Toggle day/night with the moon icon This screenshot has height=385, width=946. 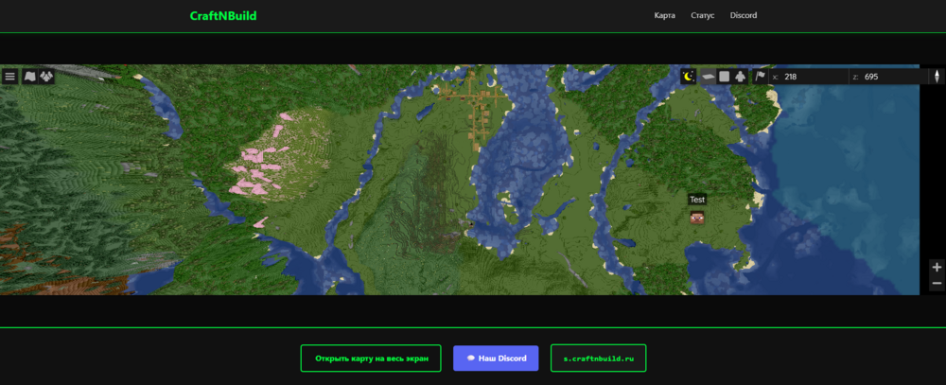[x=689, y=77]
